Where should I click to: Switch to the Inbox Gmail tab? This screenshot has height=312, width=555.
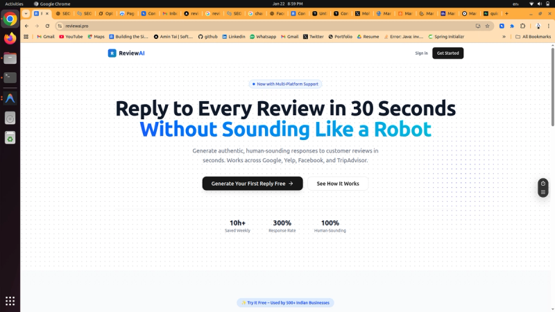pyautogui.click(x=170, y=13)
